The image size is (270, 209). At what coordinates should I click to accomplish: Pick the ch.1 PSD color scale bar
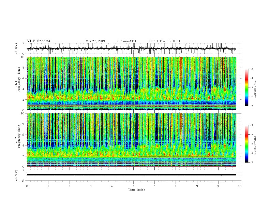tap(246, 87)
